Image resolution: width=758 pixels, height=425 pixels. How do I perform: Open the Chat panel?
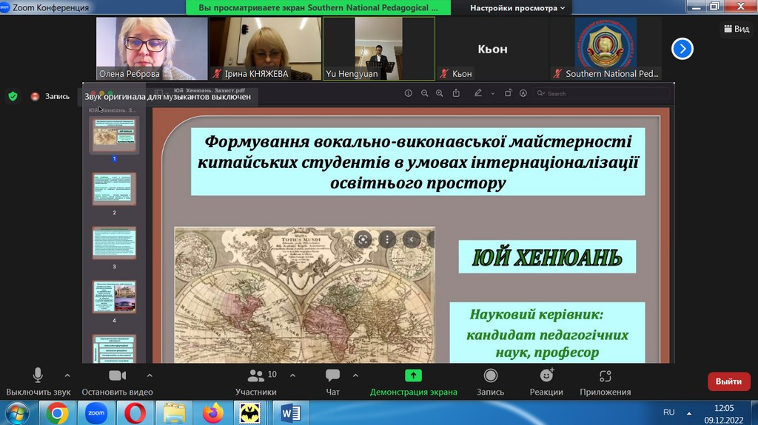coord(332,381)
